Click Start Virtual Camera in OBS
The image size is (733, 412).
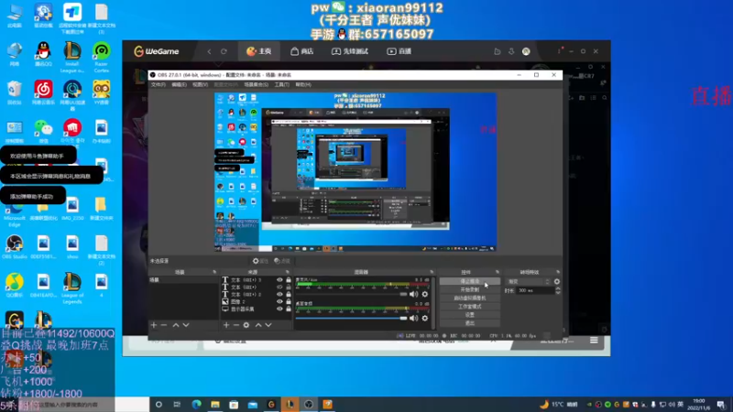pyautogui.click(x=470, y=298)
